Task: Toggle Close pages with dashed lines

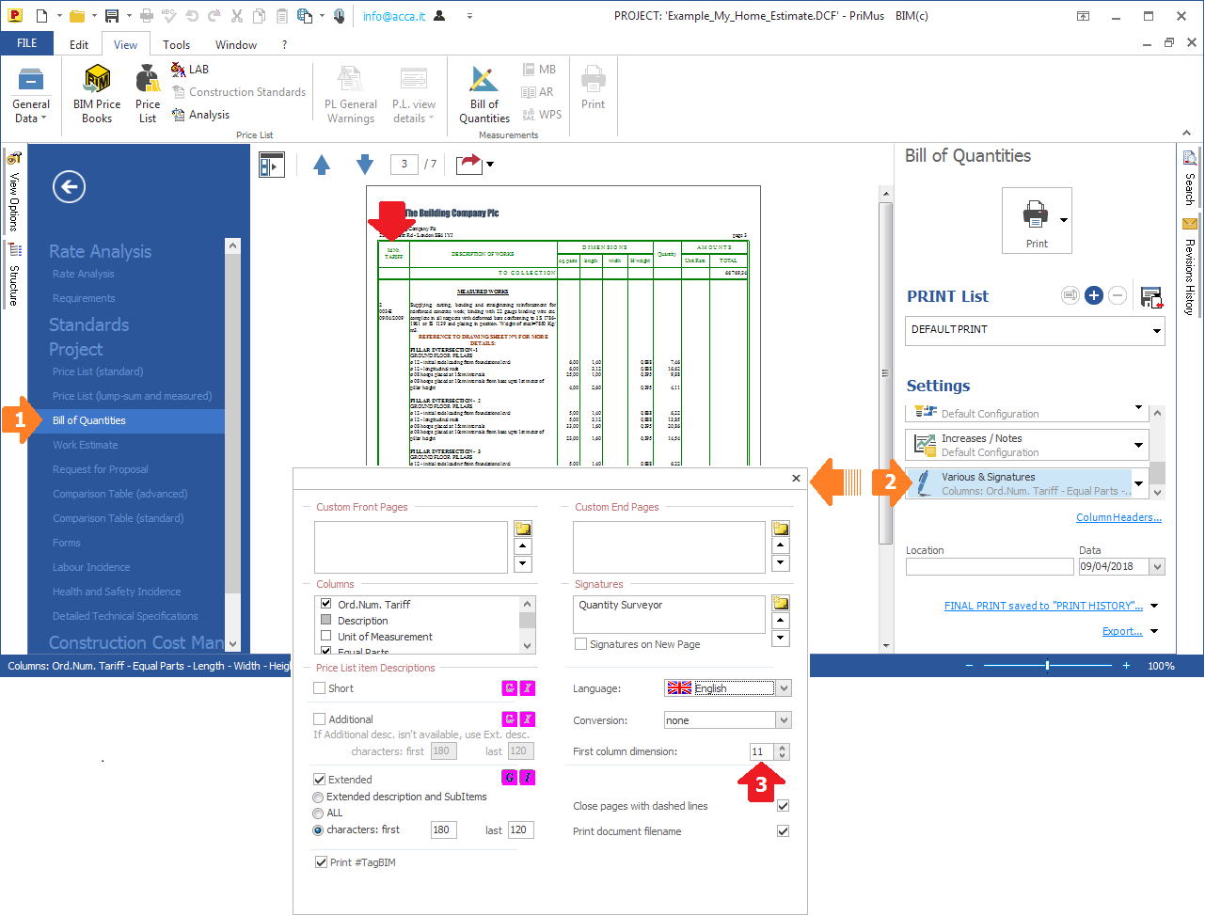Action: tap(783, 806)
